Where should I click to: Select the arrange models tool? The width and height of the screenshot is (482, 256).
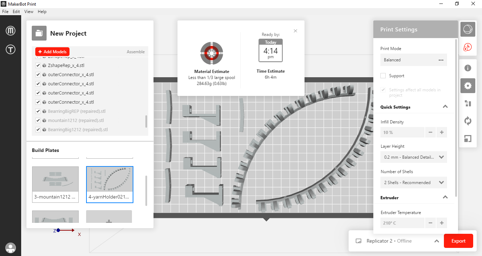pyautogui.click(x=468, y=103)
